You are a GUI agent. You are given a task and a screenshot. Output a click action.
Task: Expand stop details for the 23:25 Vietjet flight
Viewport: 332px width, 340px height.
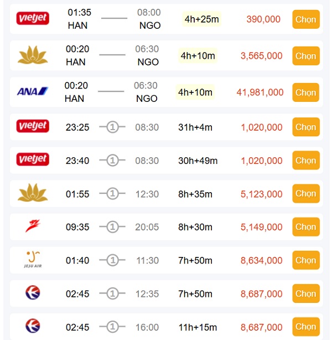pos(112,127)
